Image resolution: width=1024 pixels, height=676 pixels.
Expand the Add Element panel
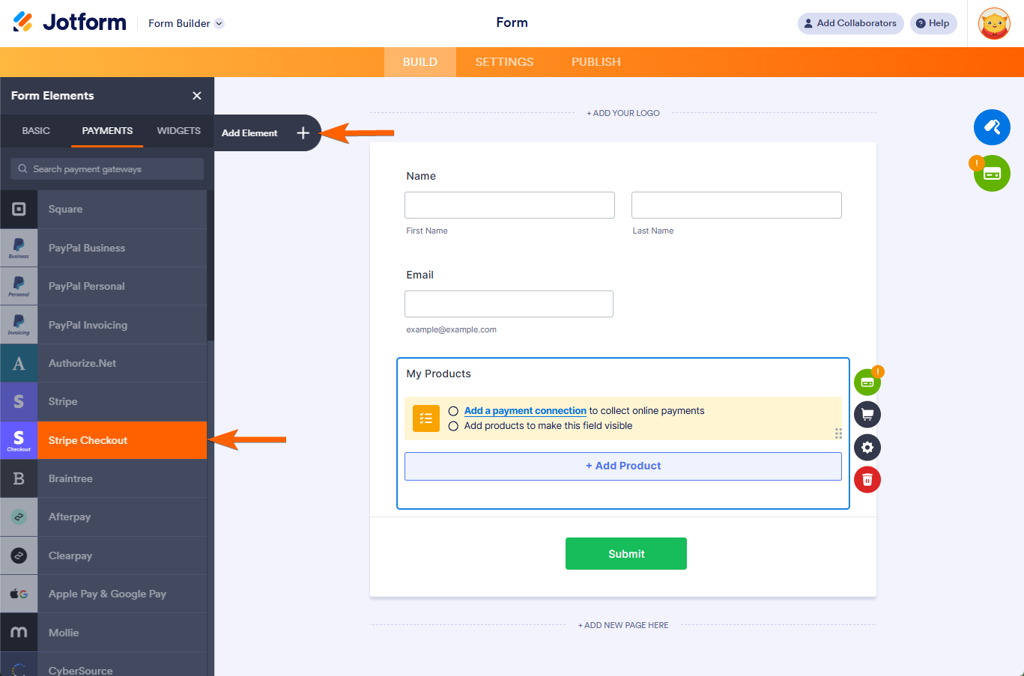303,133
